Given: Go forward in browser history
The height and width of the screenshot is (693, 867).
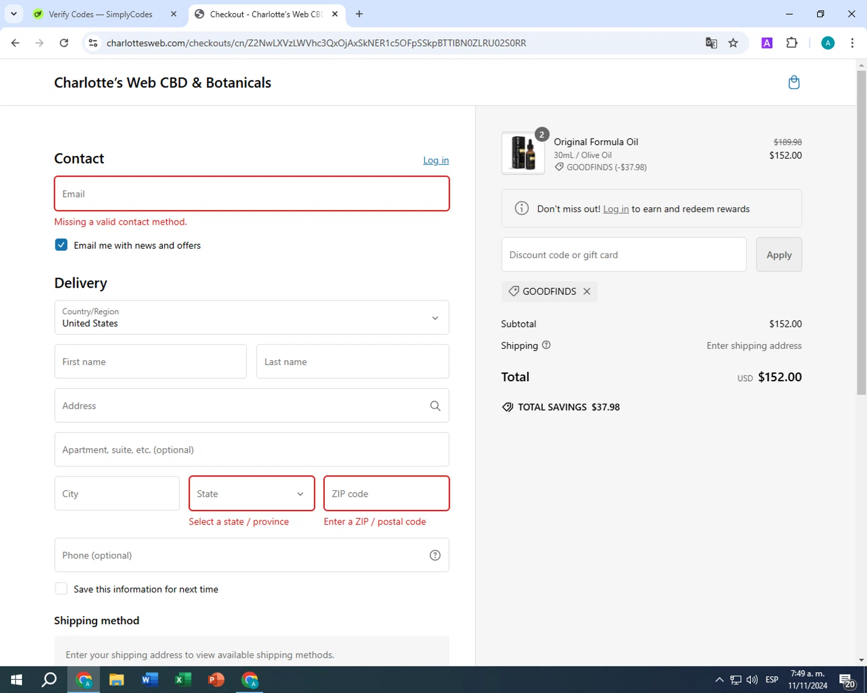Looking at the screenshot, I should 39,43.
